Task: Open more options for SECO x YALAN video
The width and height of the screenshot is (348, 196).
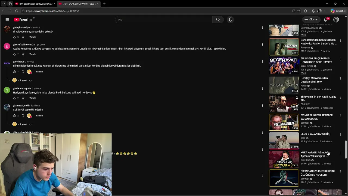Action: (340, 134)
